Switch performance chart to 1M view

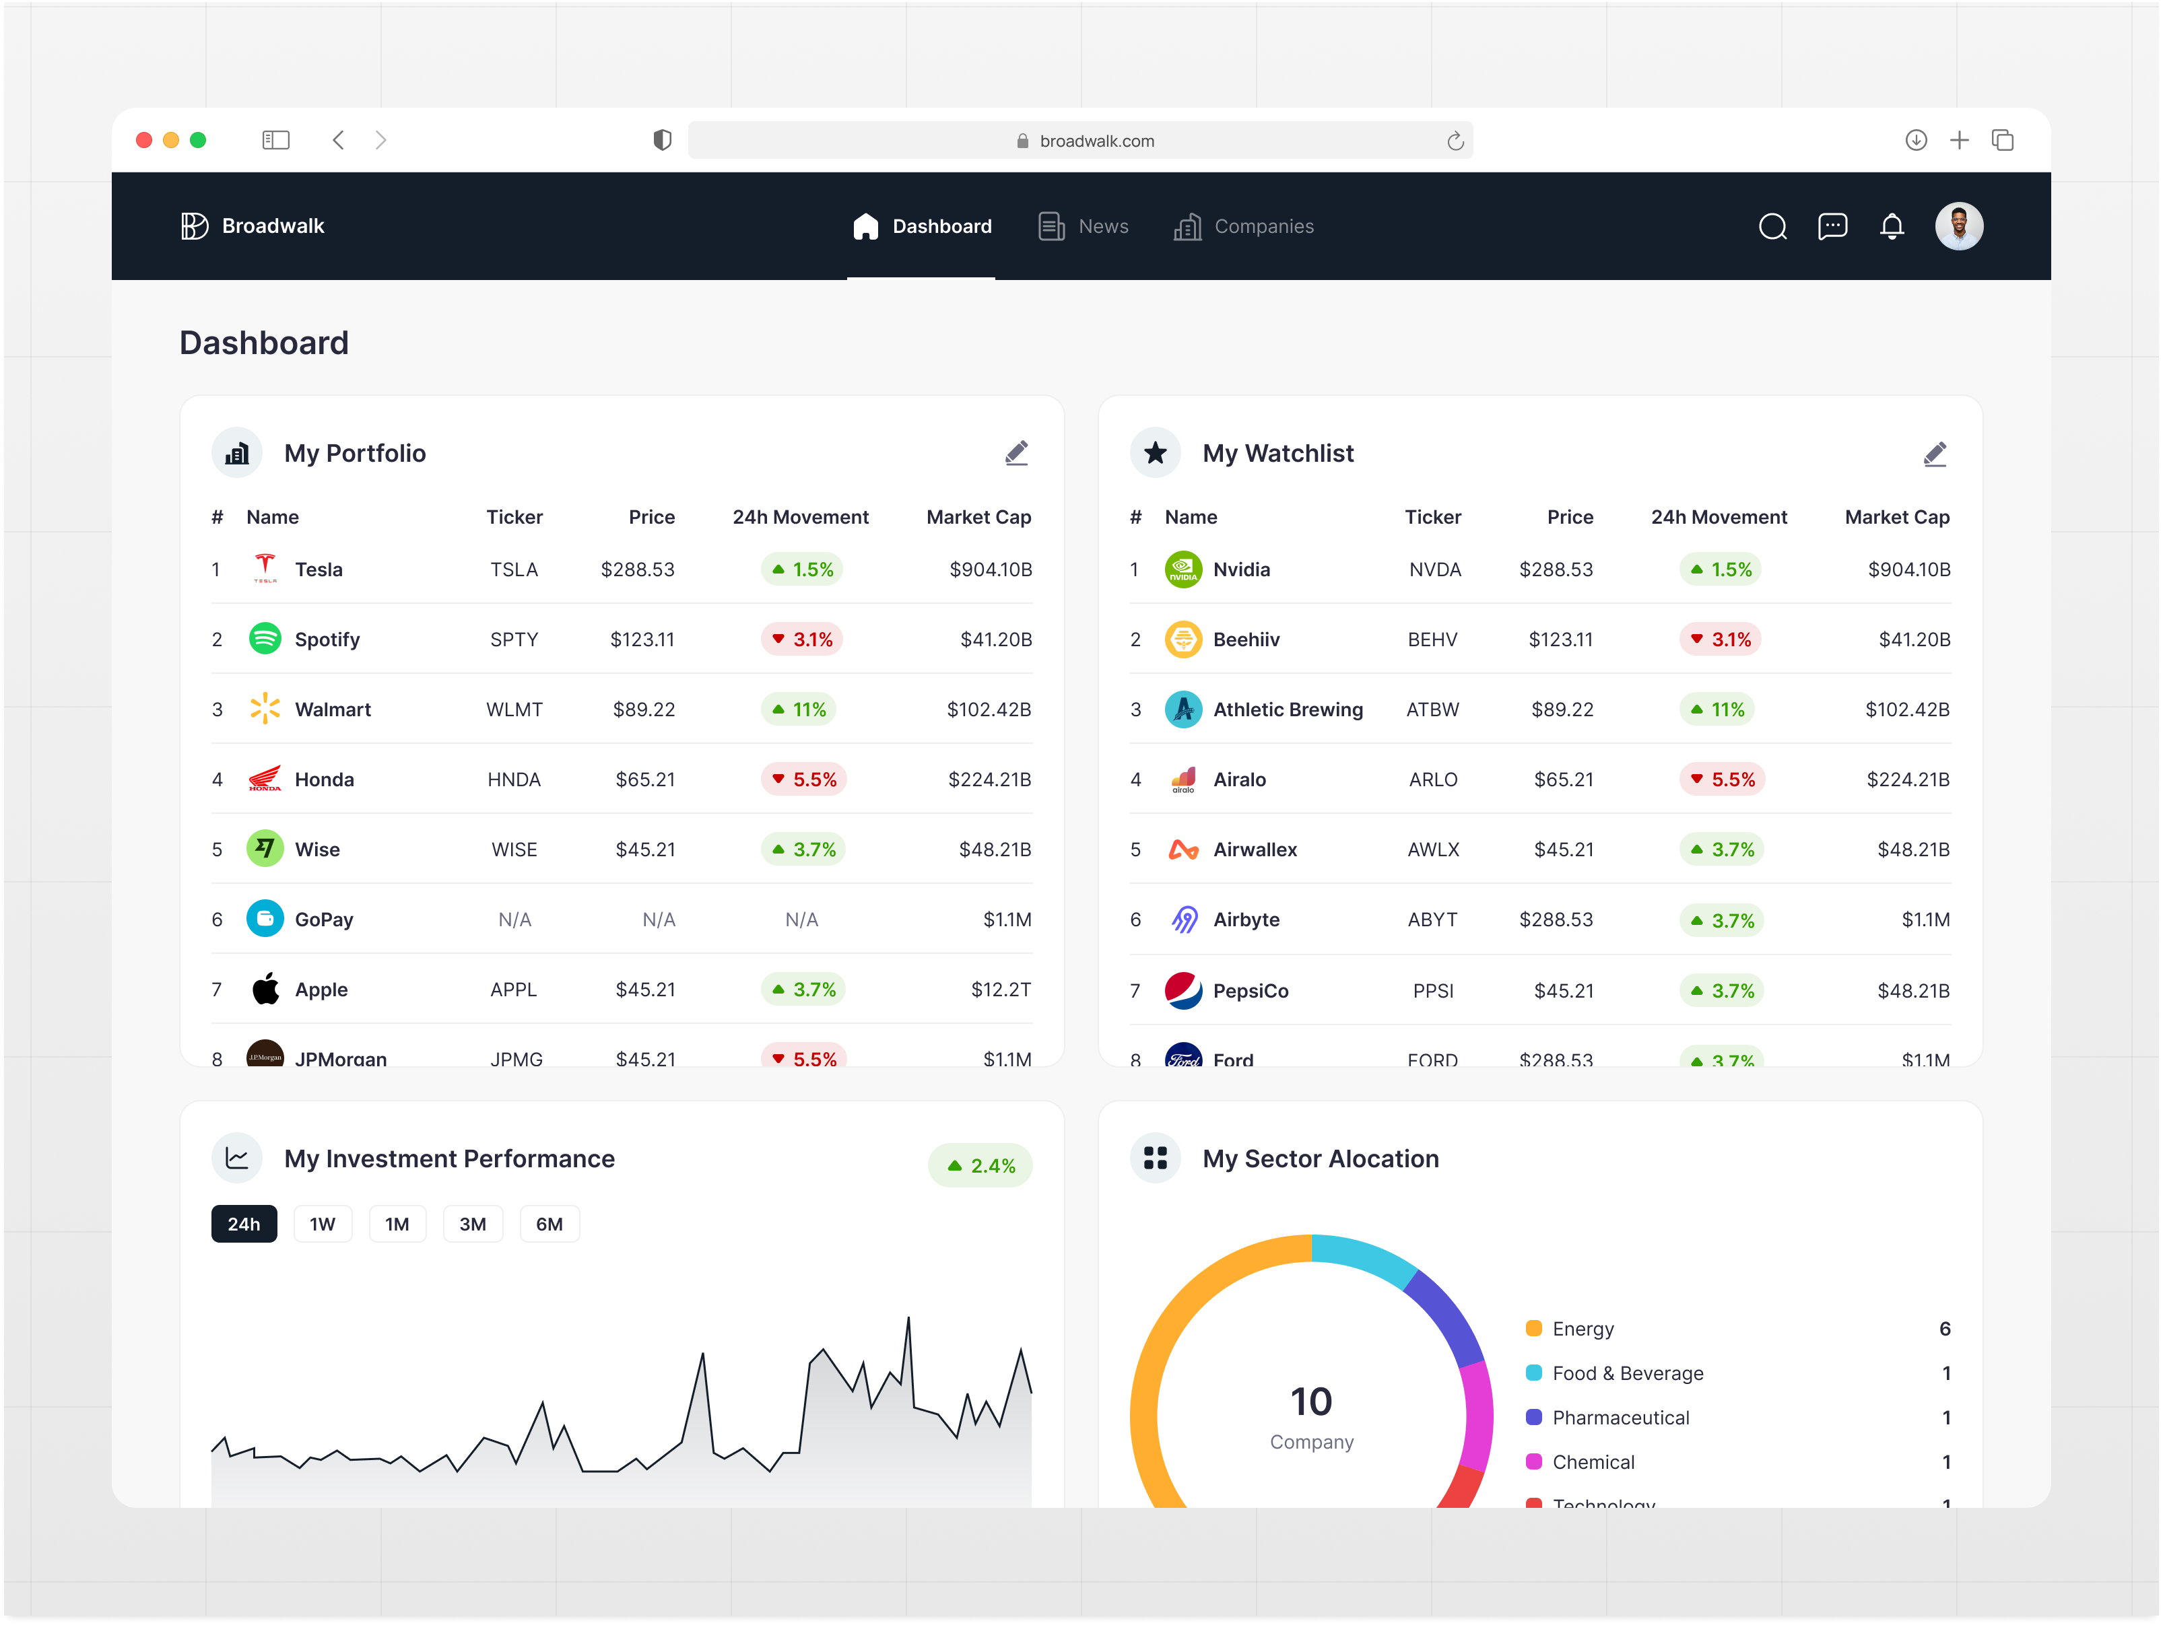(397, 1223)
